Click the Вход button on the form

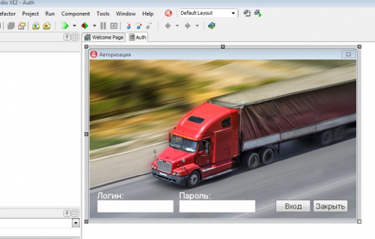click(x=293, y=206)
